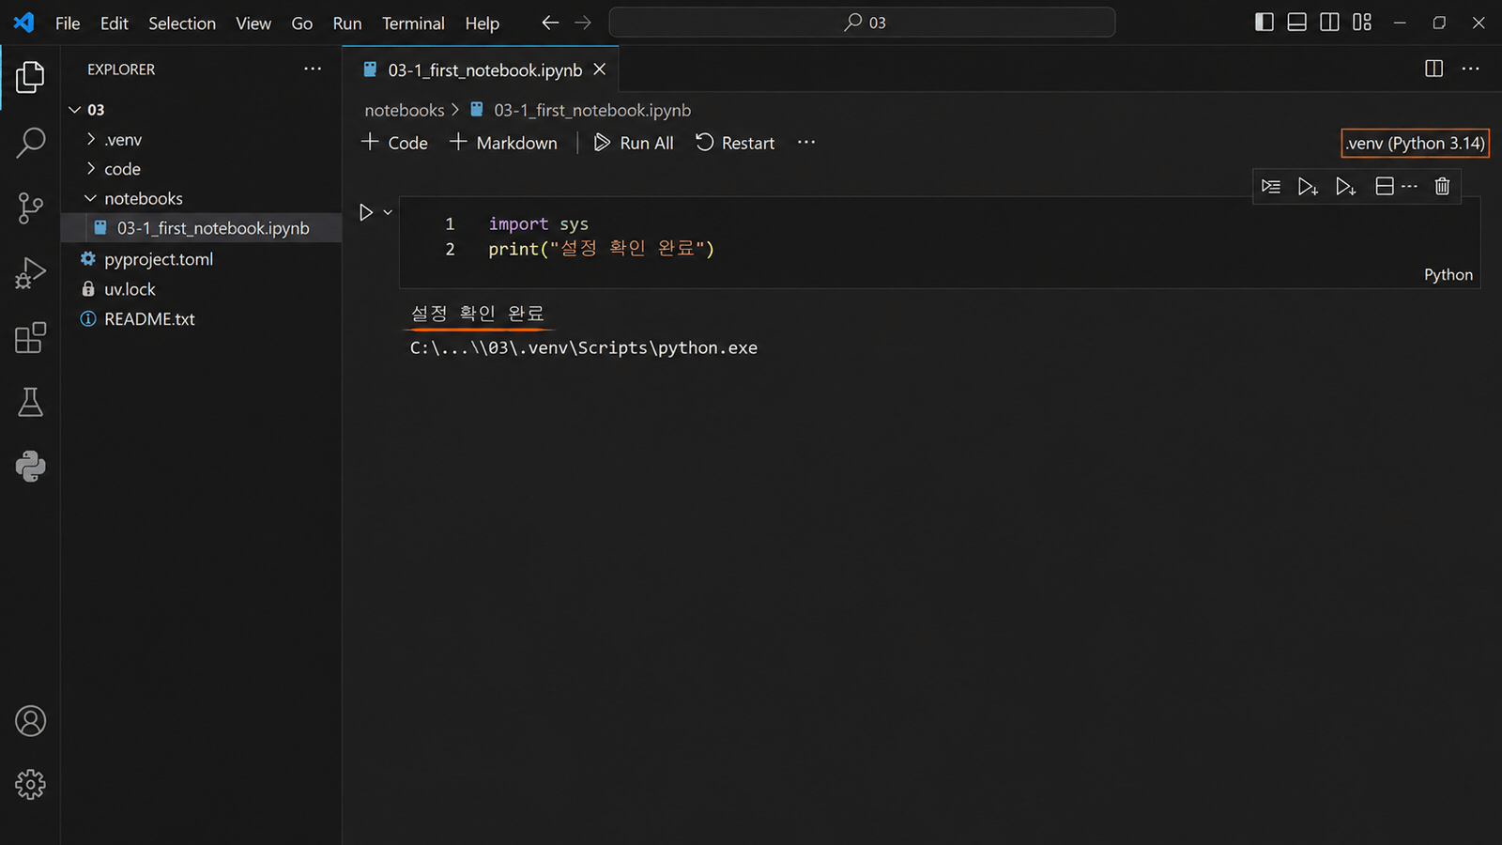
Task: Click the command center search box
Action: pos(862,23)
